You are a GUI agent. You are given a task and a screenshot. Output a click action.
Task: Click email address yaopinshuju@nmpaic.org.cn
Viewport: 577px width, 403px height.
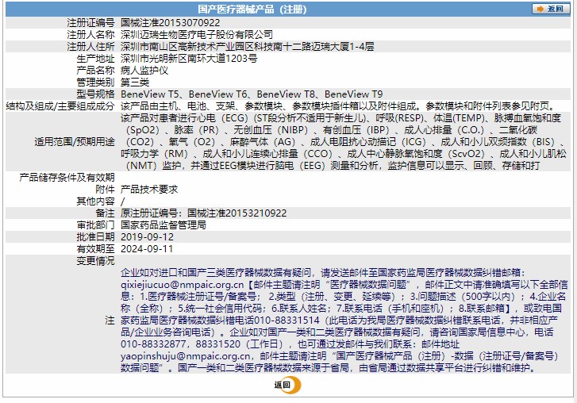[x=186, y=356]
